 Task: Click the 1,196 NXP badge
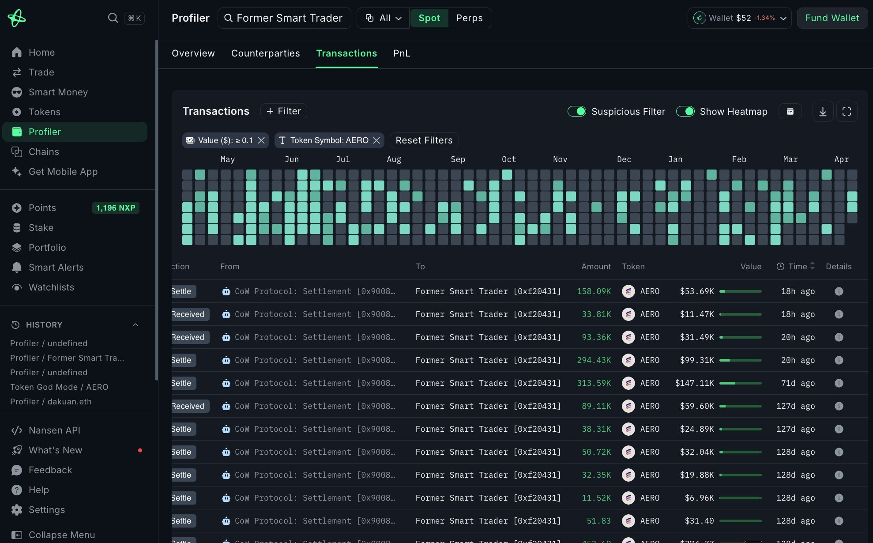(x=116, y=207)
